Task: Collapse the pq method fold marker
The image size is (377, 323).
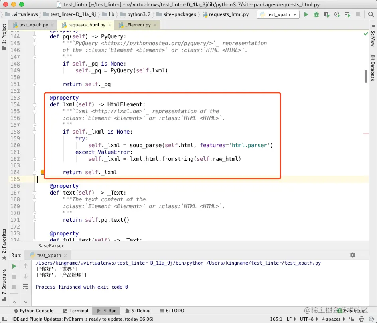Action: [34, 37]
